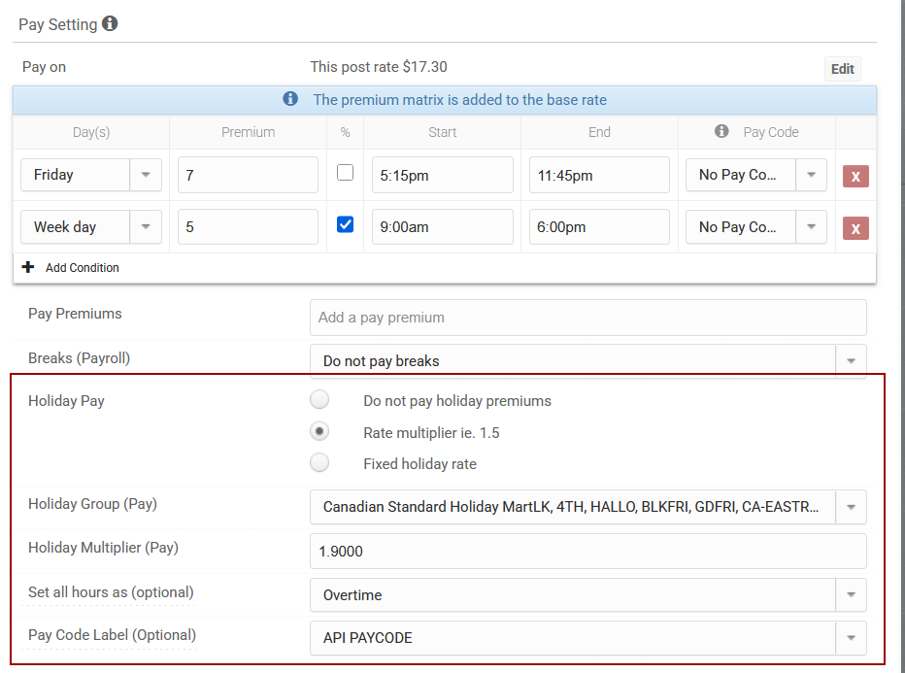Click the 6:00pm end time field
Viewport: 905px width, 673px height.
(x=599, y=227)
